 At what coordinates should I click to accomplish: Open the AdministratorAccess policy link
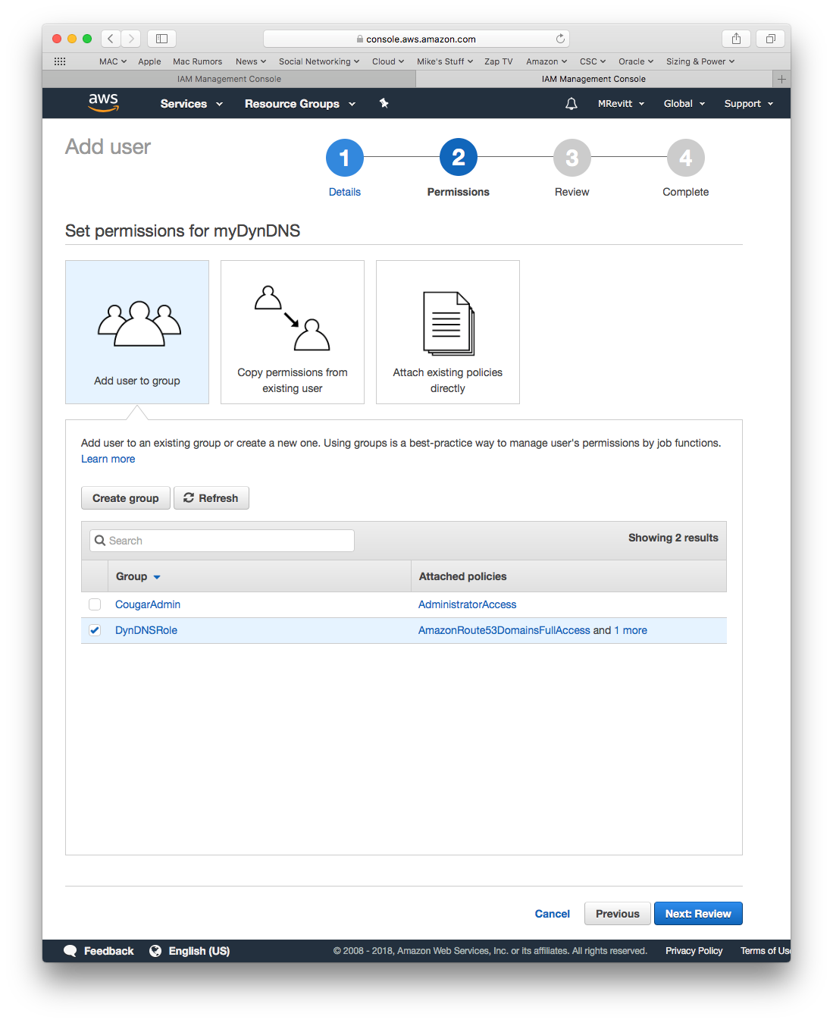[x=468, y=604]
